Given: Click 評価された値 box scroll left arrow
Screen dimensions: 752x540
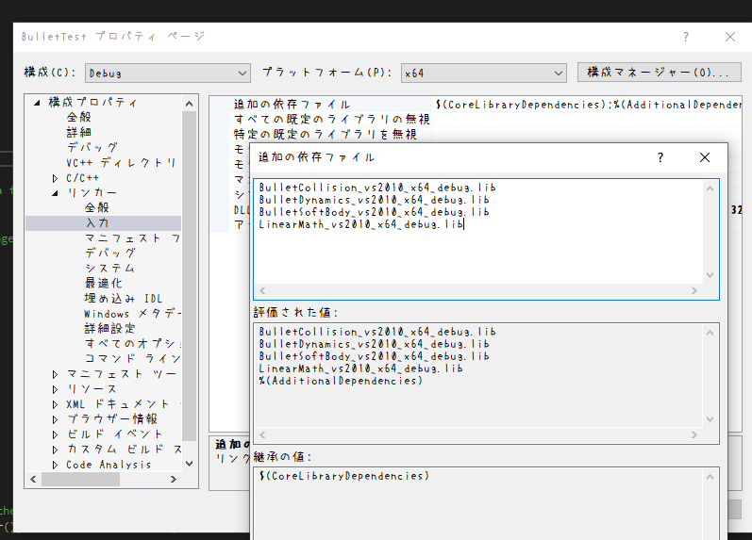Looking at the screenshot, I should click(x=262, y=435).
